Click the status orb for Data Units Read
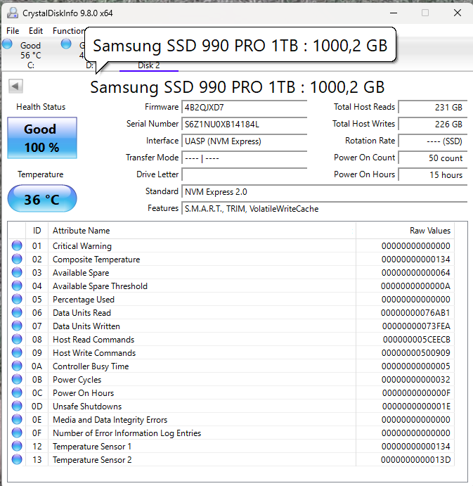This screenshot has height=486, width=473. (17, 312)
